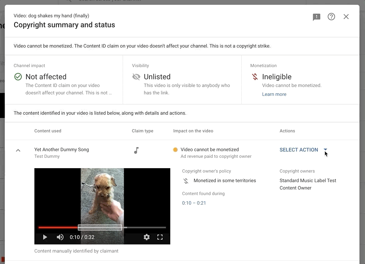The width and height of the screenshot is (365, 264).
Task: Mute the video with the volume icon
Action: [60, 237]
